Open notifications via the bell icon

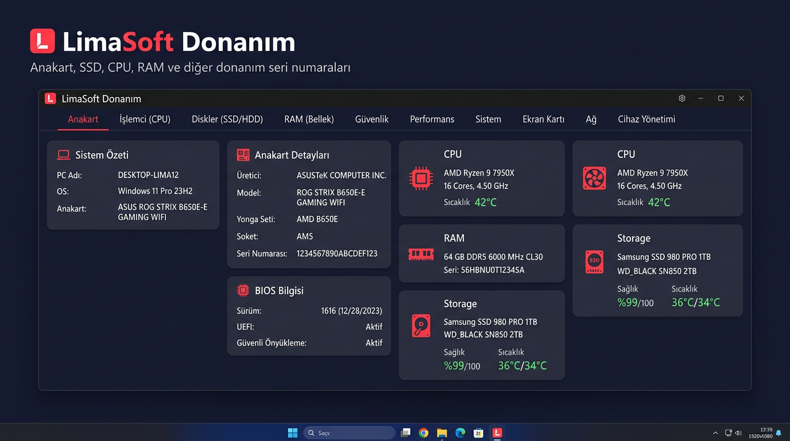(x=779, y=433)
